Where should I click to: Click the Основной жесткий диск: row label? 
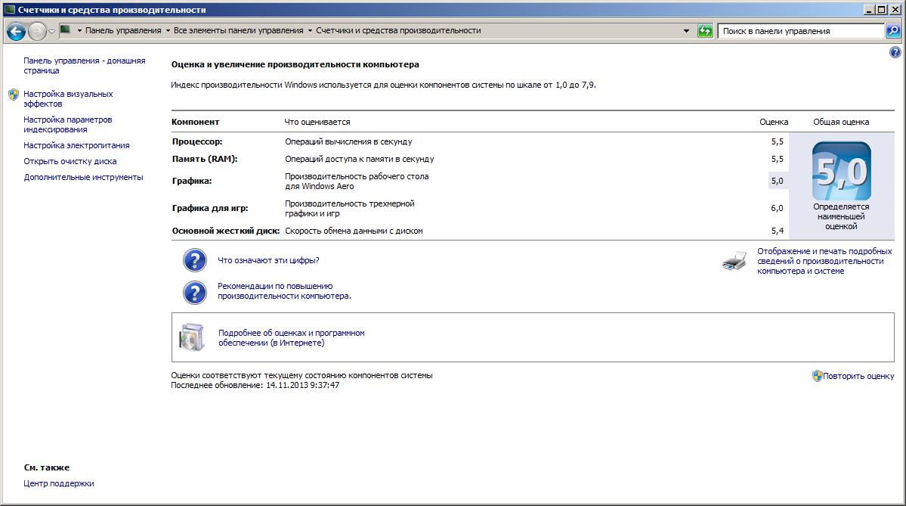225,231
